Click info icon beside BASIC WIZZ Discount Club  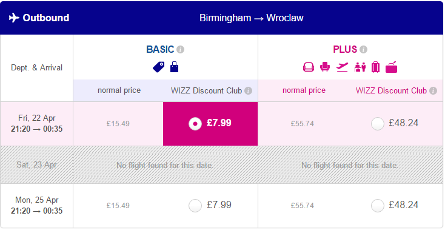(249, 91)
